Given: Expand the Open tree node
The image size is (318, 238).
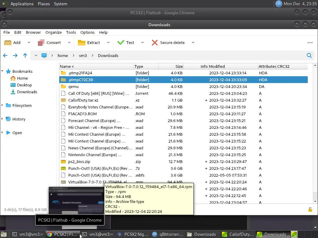Looking at the screenshot, I should 2,132.
